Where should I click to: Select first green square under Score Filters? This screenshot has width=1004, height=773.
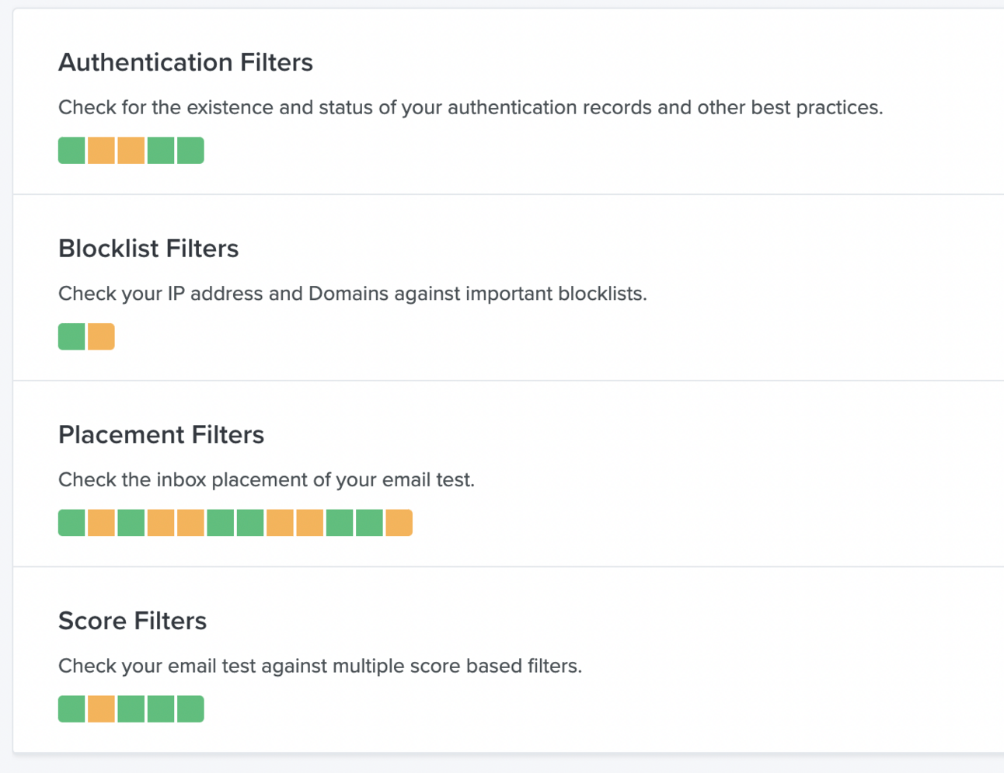(71, 709)
